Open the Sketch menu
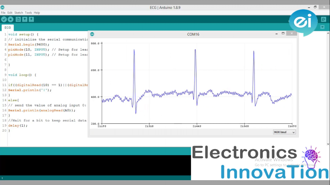Viewport: 330px width, 185px height. [x=18, y=13]
